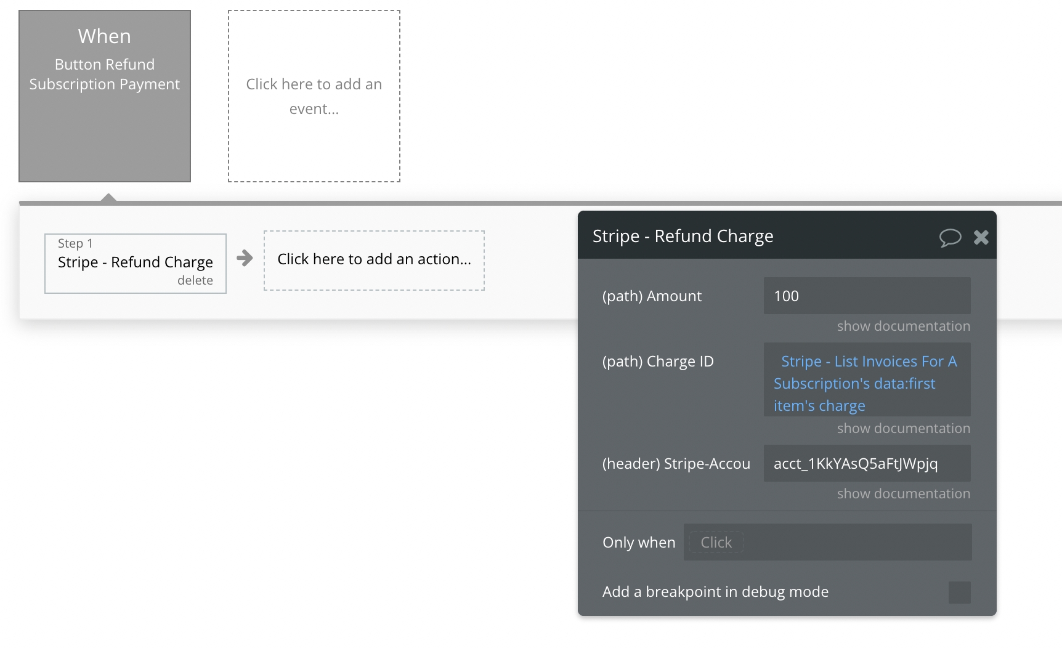Show documentation for Charge ID
Screen dimensions: 1062x648
coord(903,428)
